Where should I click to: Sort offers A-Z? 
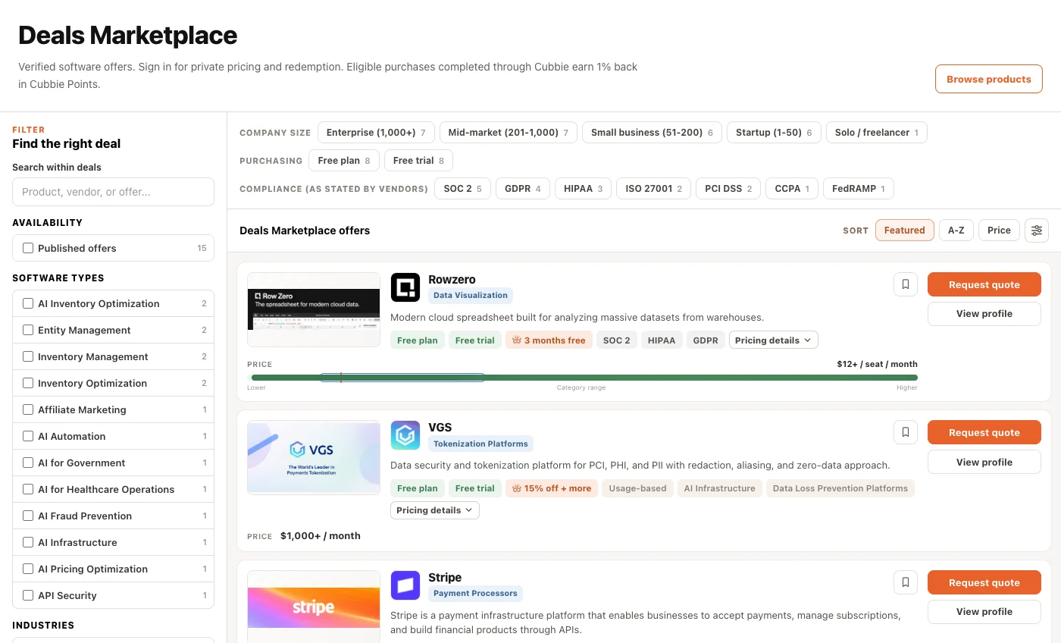pyautogui.click(x=956, y=231)
